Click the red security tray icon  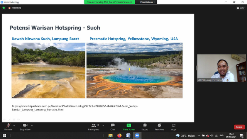pos(207,136)
